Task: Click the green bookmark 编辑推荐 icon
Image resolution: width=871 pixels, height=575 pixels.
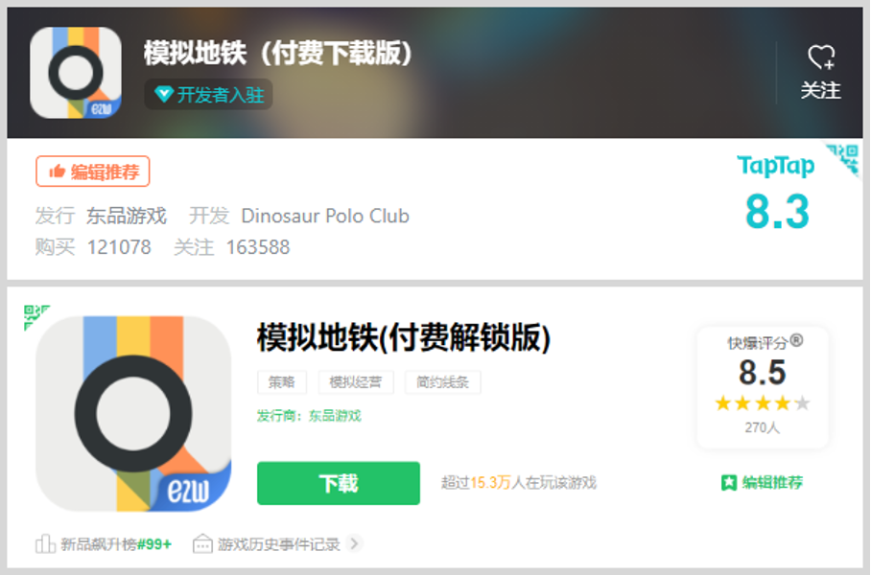Action: (728, 482)
